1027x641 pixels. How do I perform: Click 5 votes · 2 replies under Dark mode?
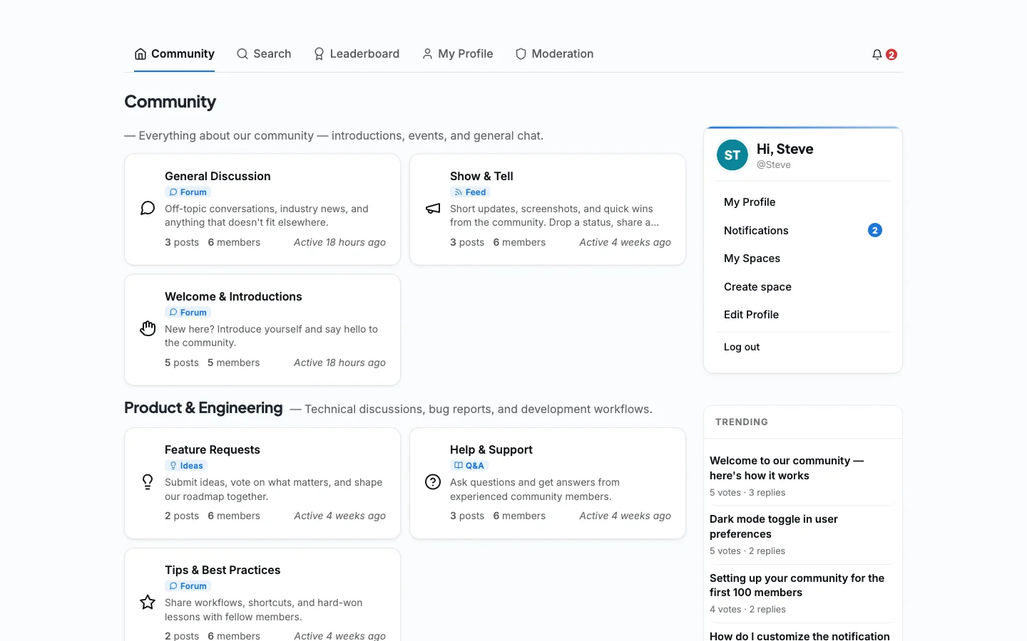(747, 551)
